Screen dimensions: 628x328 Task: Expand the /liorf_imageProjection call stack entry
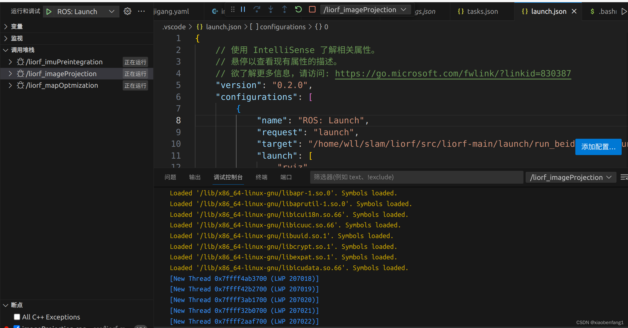point(10,74)
